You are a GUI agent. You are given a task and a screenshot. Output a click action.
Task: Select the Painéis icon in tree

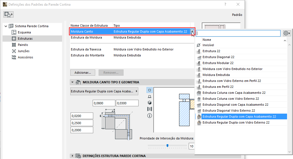point(14,45)
